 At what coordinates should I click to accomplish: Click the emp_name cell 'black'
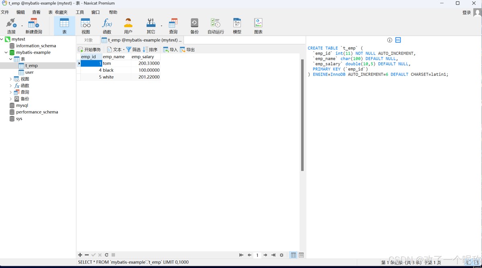click(116, 70)
